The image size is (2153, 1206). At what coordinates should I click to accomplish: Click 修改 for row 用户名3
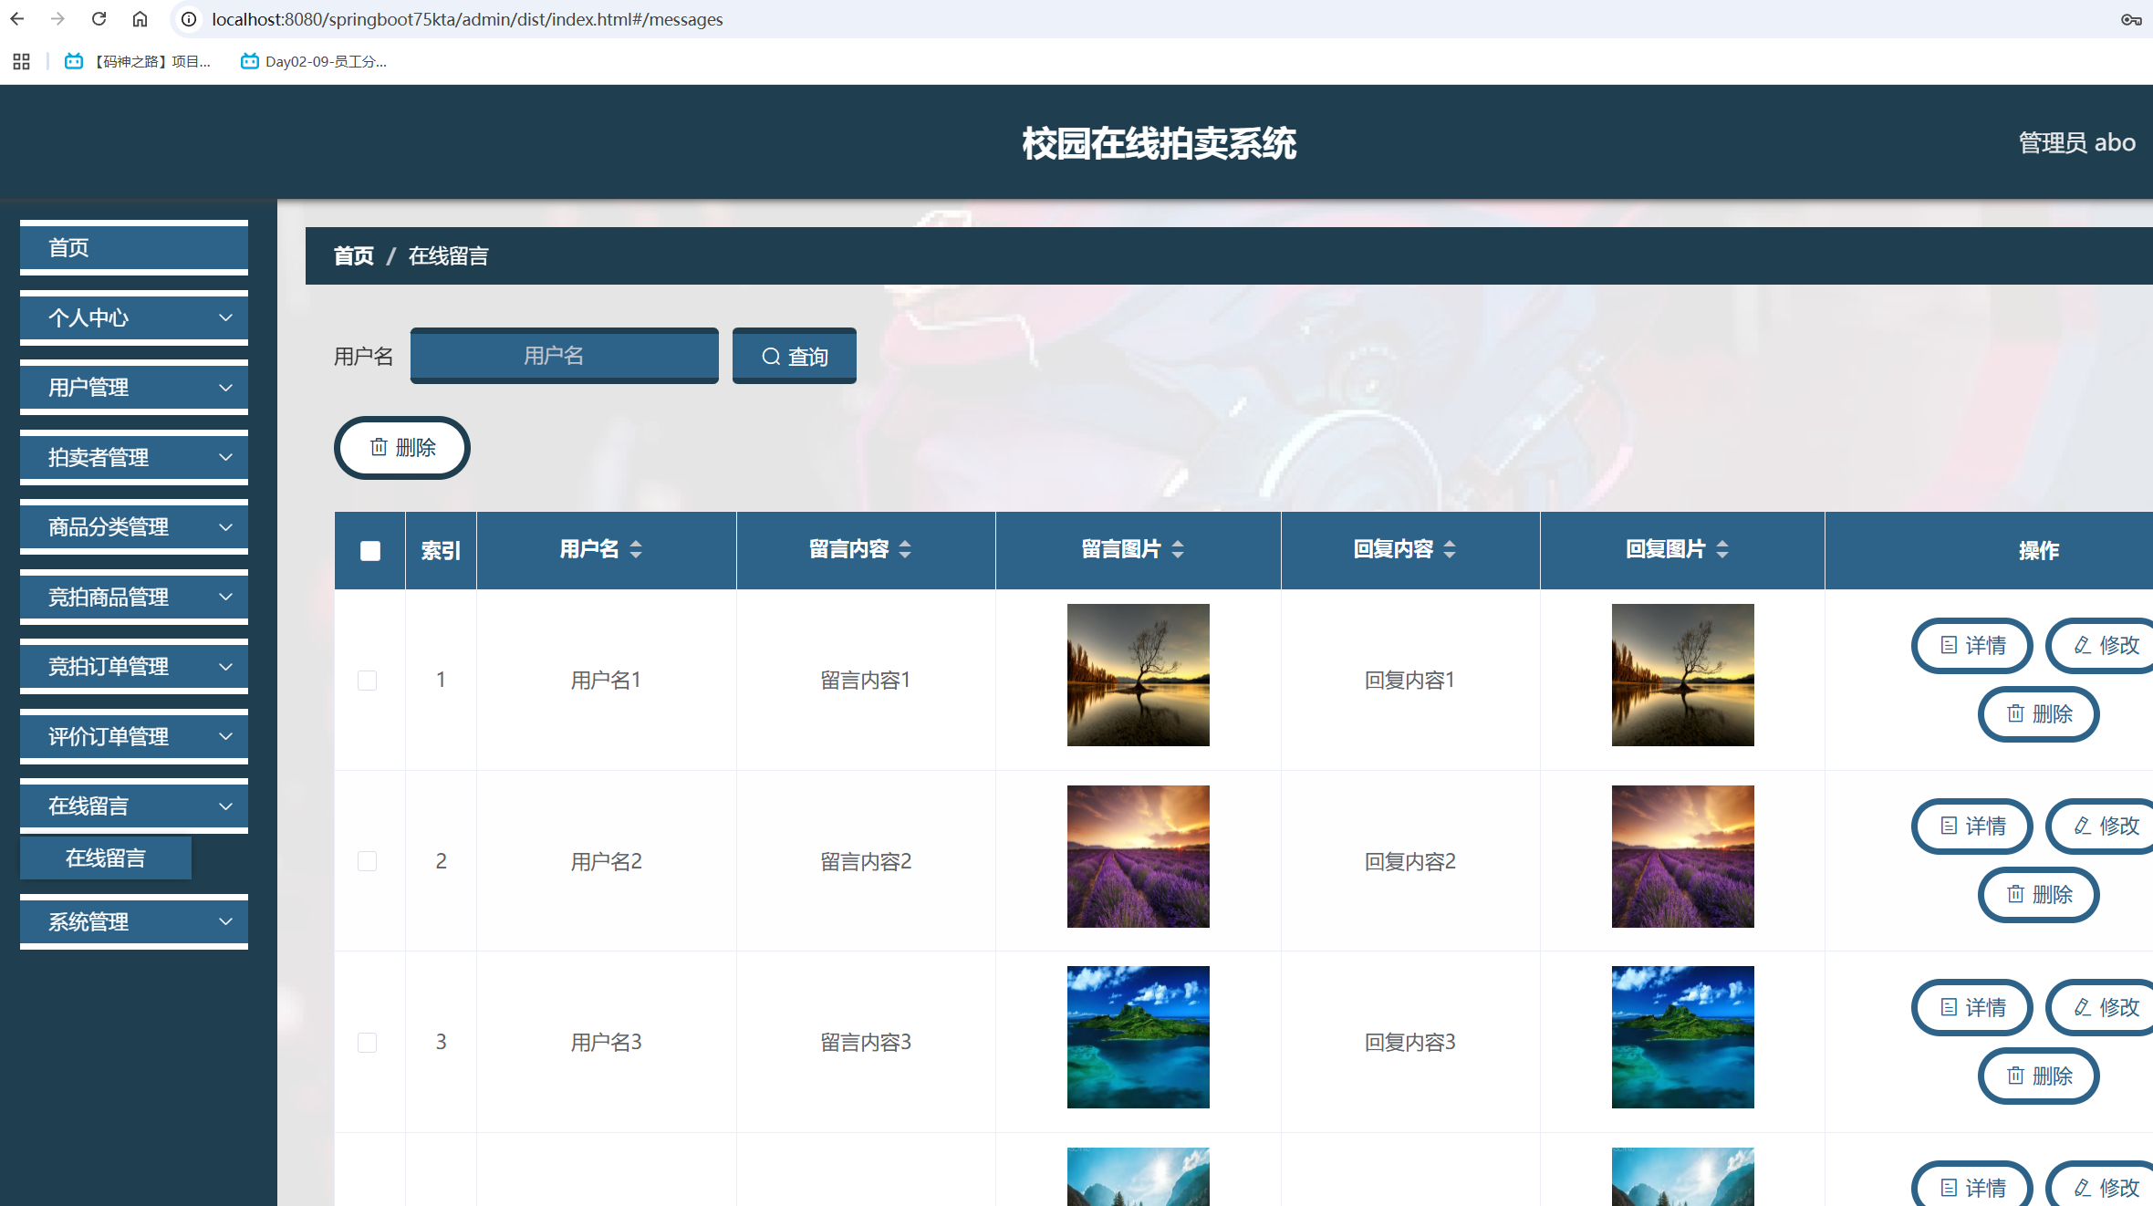[2101, 1008]
